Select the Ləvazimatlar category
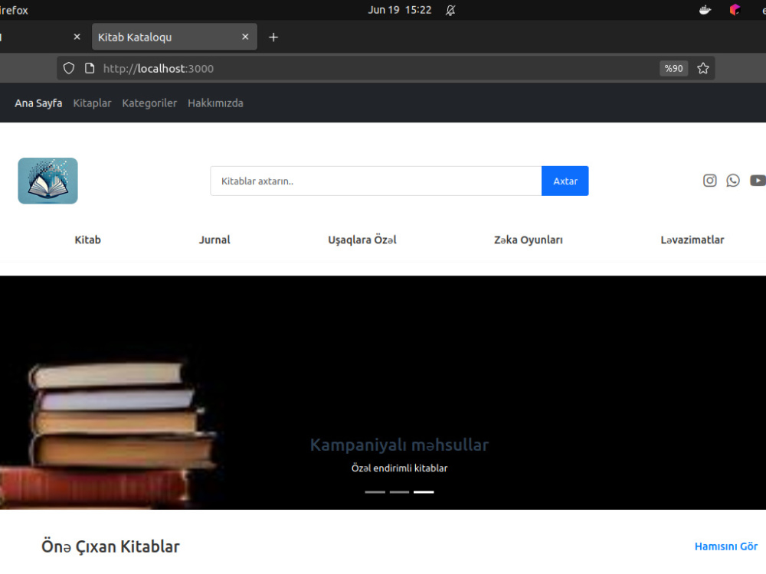This screenshot has width=766, height=574. point(692,240)
